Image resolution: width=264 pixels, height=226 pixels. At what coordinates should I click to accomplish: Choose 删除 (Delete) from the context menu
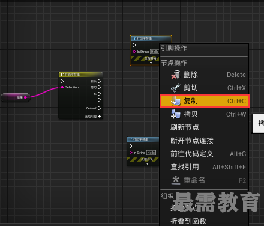[204, 75]
